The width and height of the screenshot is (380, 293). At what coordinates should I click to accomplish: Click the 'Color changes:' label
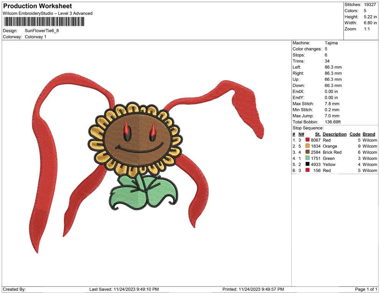tap(307, 49)
